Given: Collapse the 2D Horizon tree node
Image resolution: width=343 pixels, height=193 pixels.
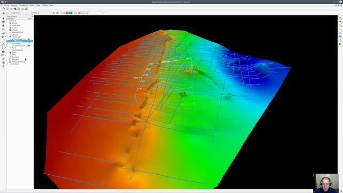Looking at the screenshot, I should [8, 43].
